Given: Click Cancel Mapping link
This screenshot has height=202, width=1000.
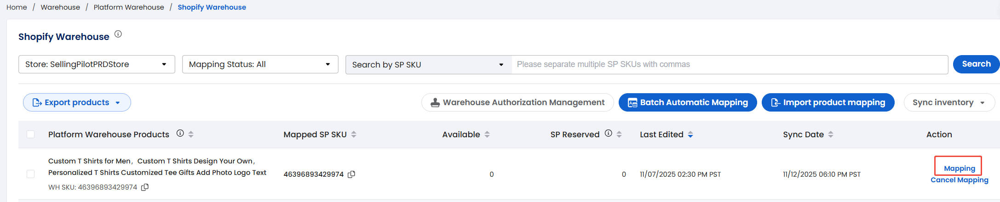Looking at the screenshot, I should point(959,180).
